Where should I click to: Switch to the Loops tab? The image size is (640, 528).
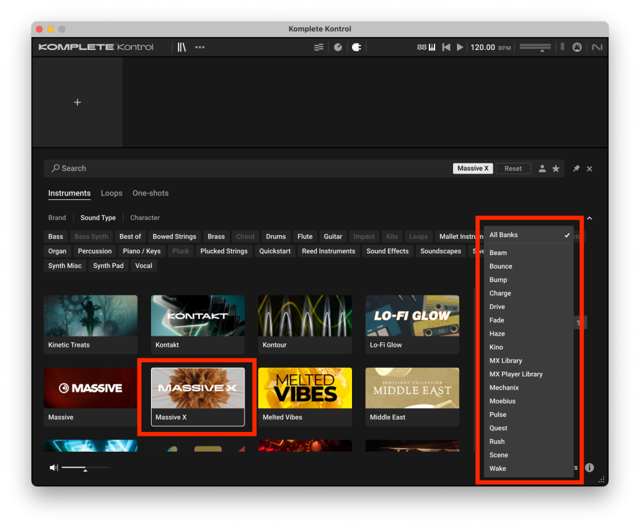(x=111, y=194)
